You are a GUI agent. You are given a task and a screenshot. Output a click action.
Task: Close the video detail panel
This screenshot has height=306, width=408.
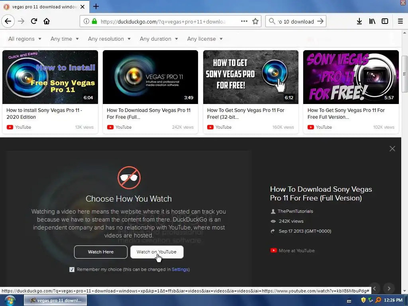(392, 149)
